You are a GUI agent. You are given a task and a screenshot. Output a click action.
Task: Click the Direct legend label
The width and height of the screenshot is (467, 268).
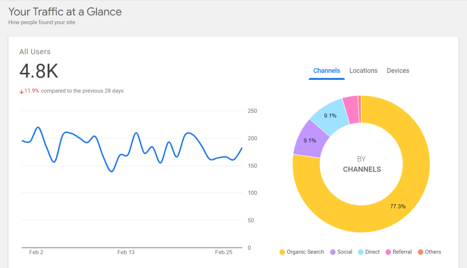coord(372,252)
